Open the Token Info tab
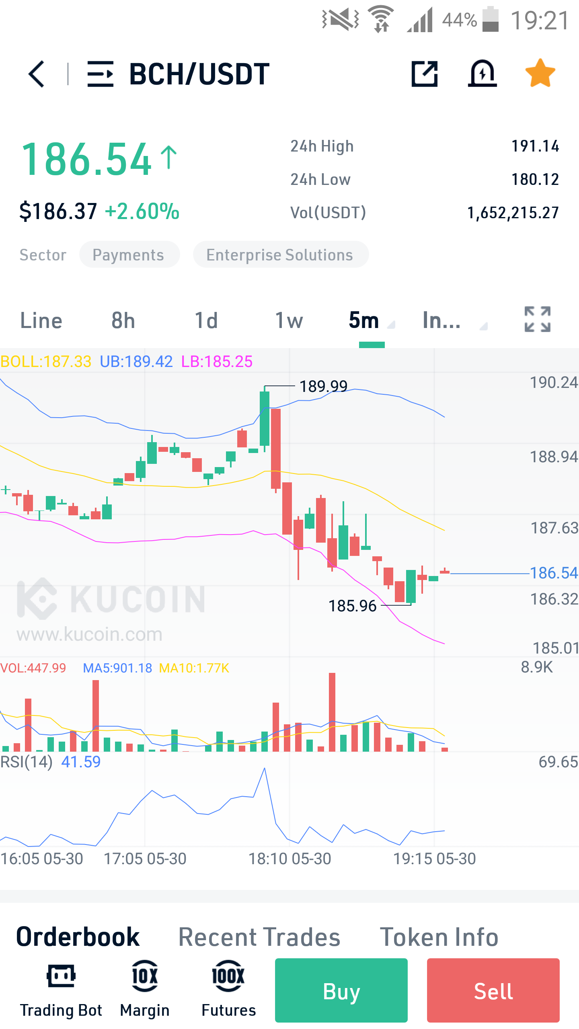The width and height of the screenshot is (579, 1029). [439, 937]
